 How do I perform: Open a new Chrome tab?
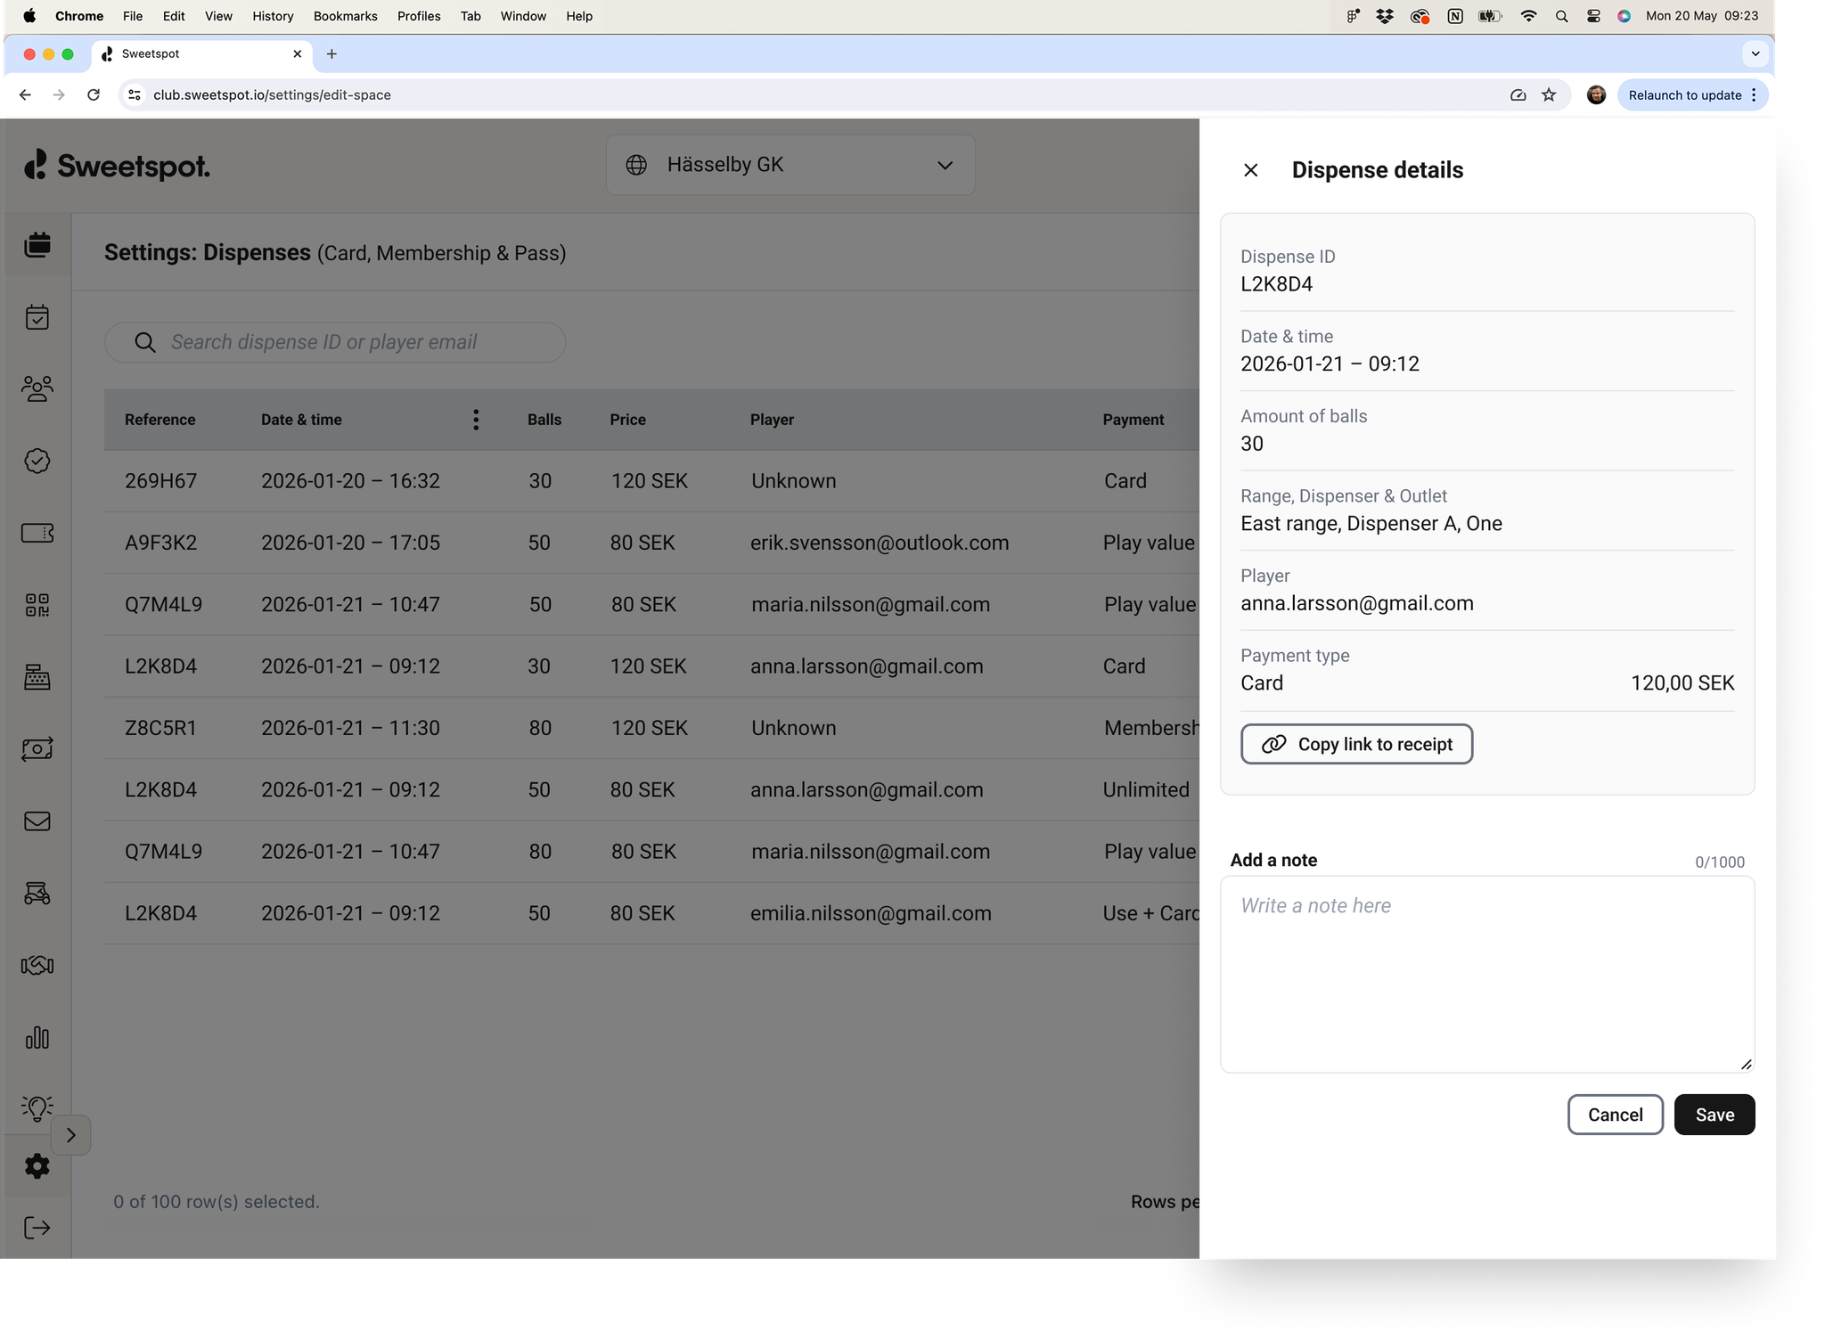(x=331, y=54)
